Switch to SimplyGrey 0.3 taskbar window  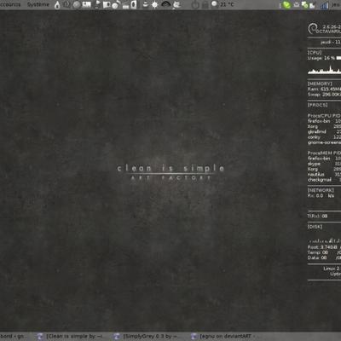coord(147,337)
